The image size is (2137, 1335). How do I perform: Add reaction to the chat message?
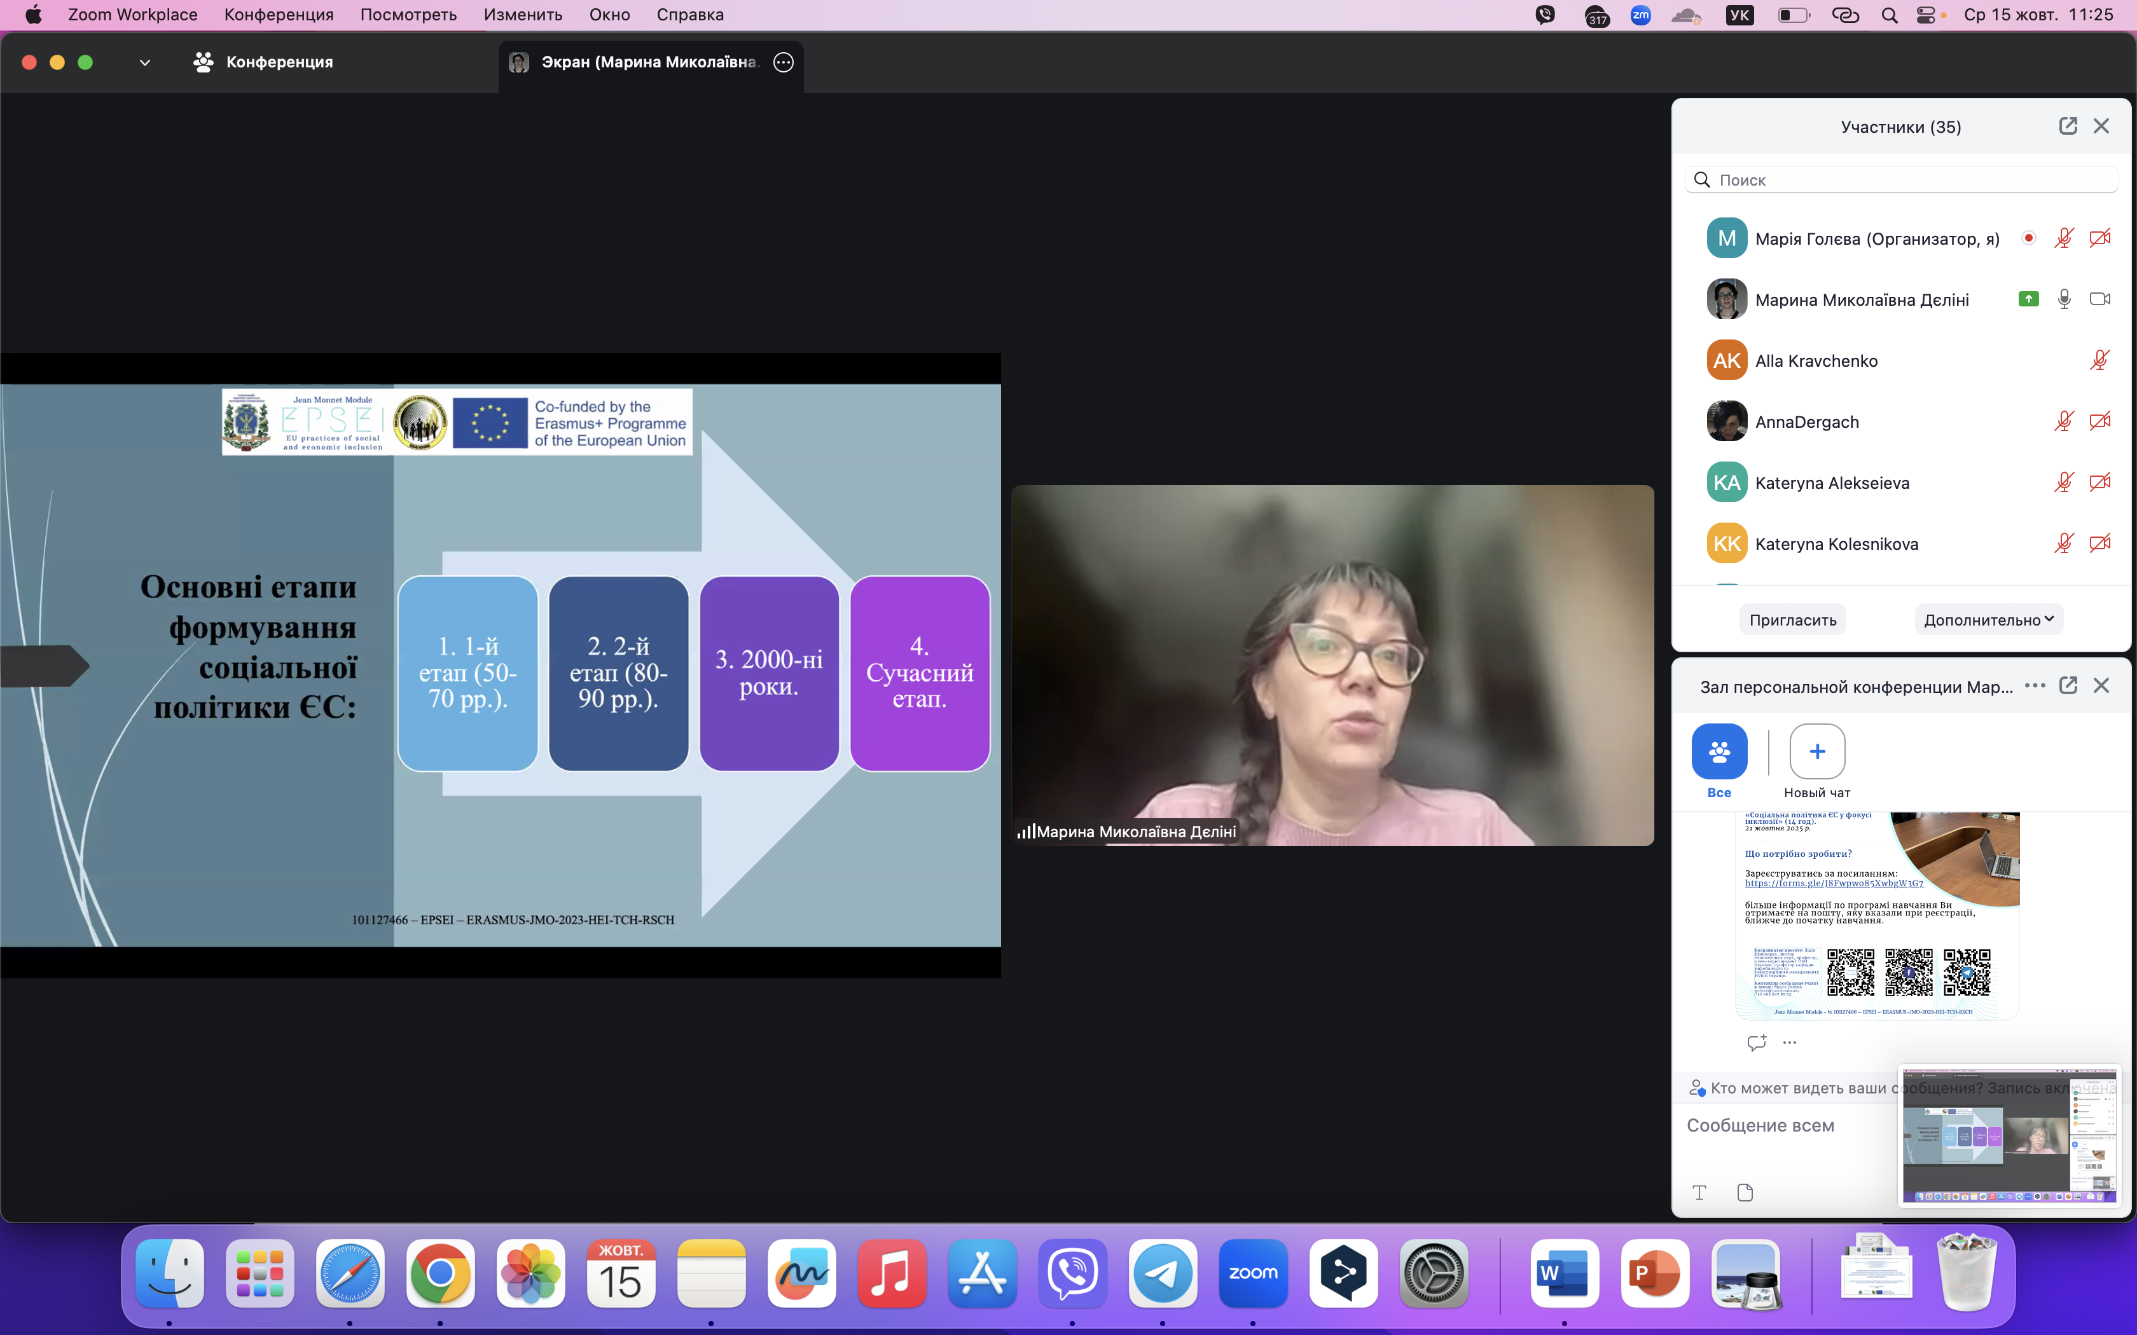pyautogui.click(x=1757, y=1043)
